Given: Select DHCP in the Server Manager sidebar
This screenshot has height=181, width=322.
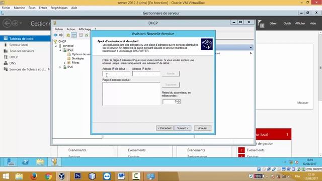Looking at the screenshot, I should [x=14, y=57].
